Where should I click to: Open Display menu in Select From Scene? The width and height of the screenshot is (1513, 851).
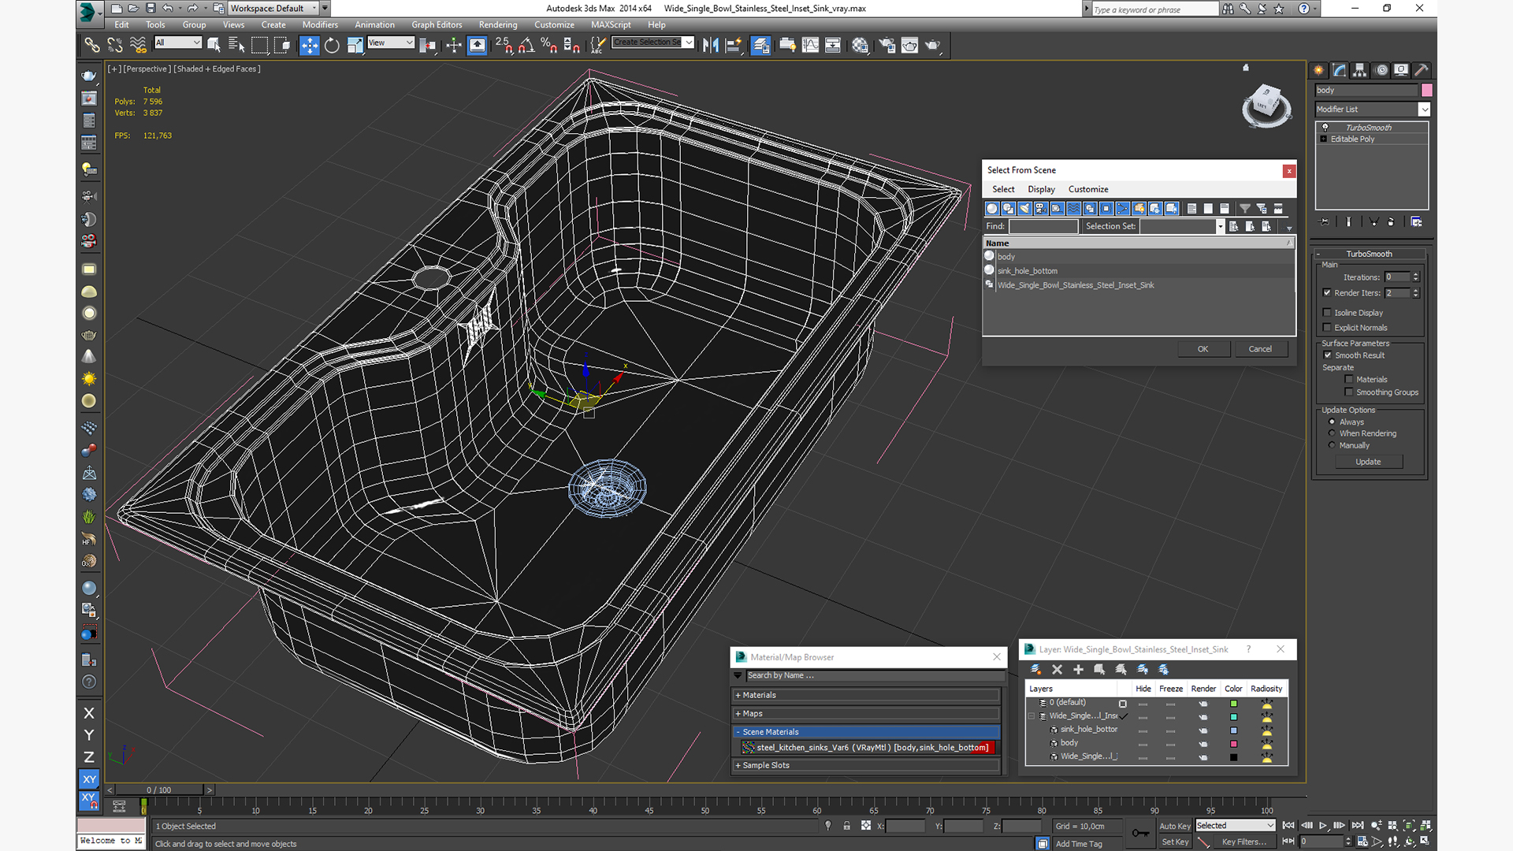1041,189
